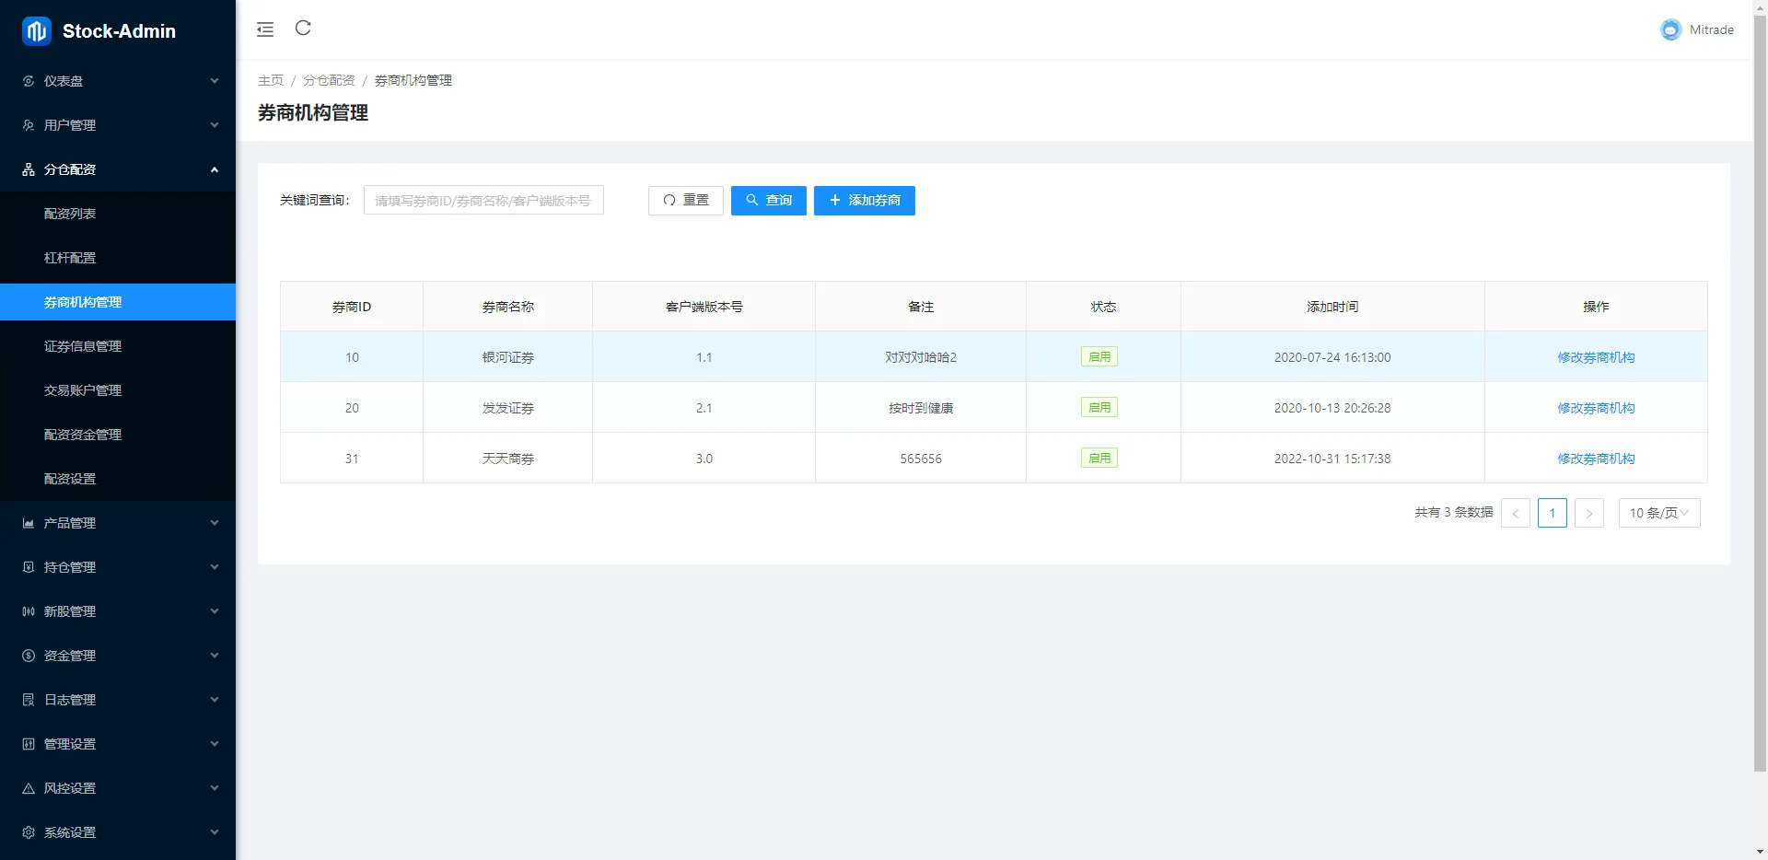Viewport: 1768px width, 860px height.
Task: Click the 启用 status tag for 天天商券
Action: (x=1099, y=459)
